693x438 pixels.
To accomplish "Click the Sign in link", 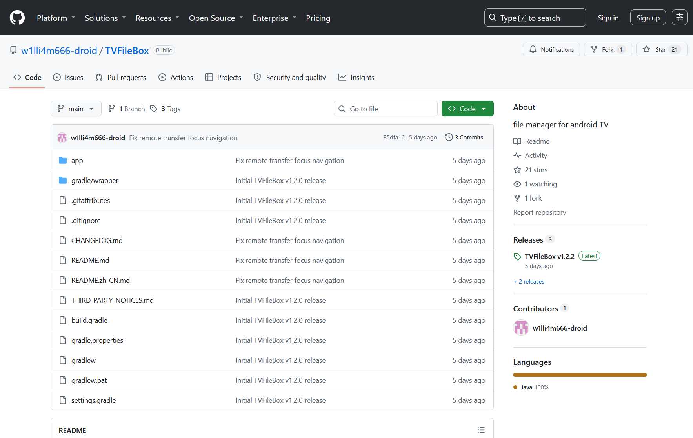I will pos(608,18).
